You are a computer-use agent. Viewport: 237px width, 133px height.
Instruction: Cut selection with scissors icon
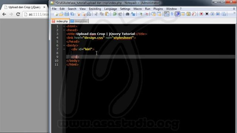coord(96,14)
